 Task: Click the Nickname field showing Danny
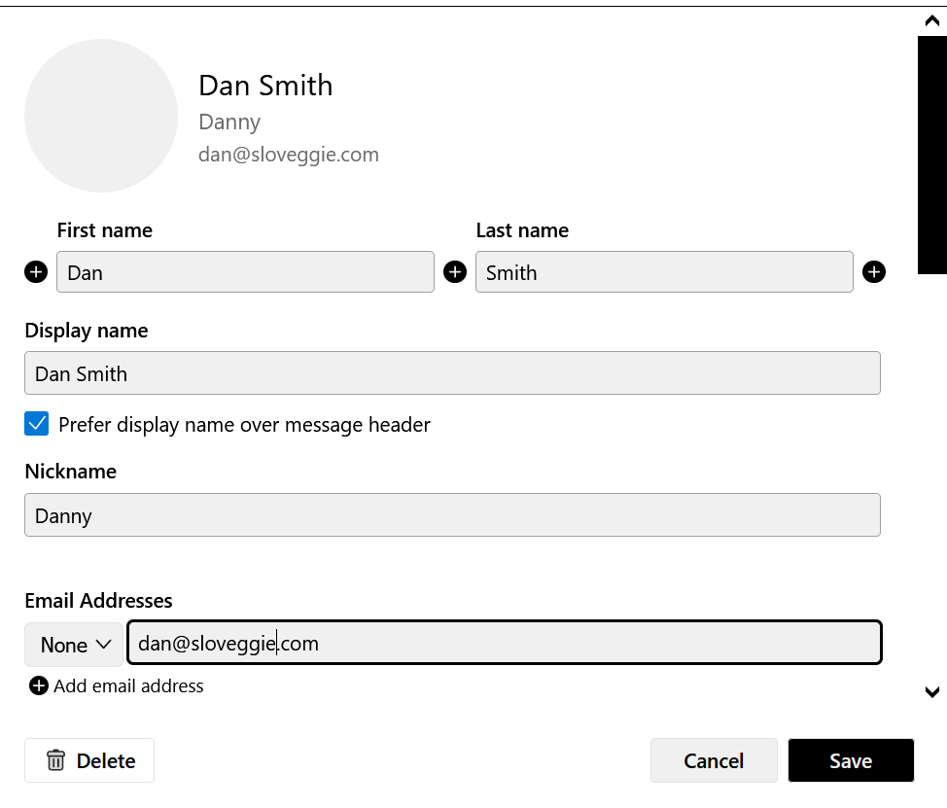[x=452, y=515]
